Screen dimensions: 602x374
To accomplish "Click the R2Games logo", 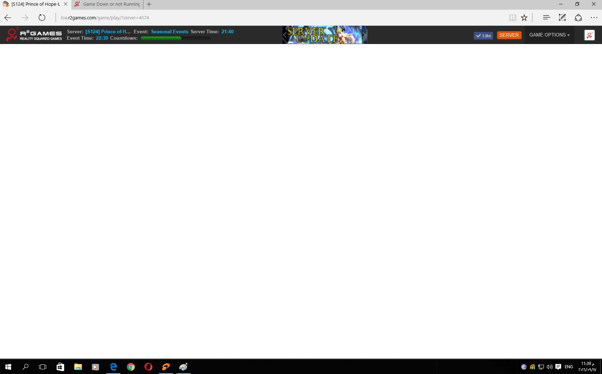I will 34,35.
